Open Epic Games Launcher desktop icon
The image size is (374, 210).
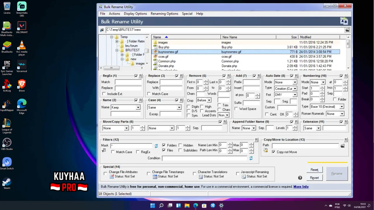7,68
